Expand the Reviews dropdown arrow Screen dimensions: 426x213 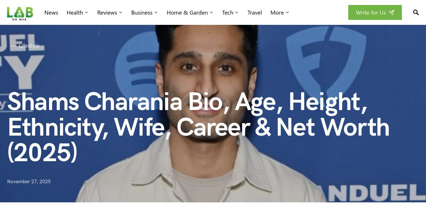tap(120, 12)
